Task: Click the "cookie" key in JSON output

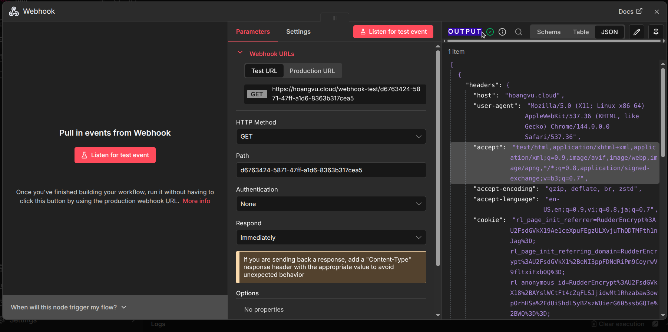Action: click(x=488, y=220)
